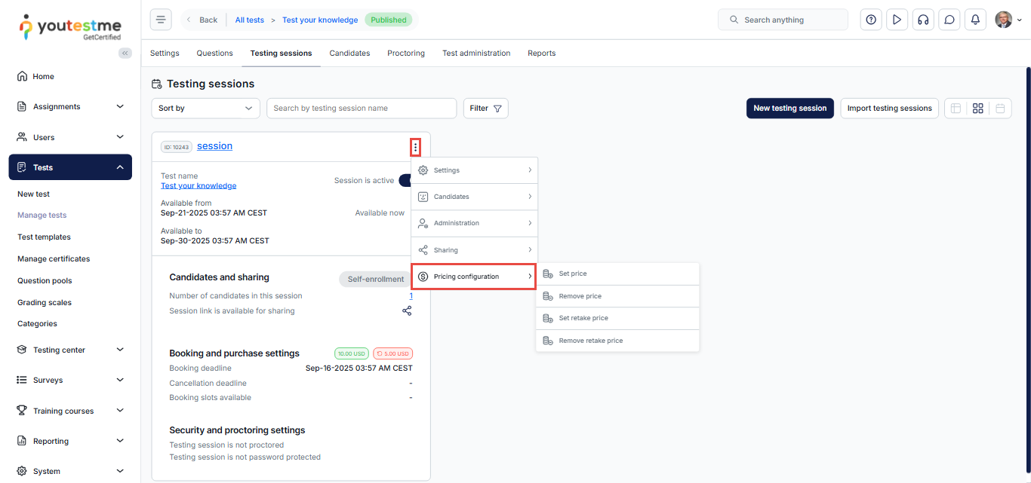Click the Search by testing session name field
The image size is (1031, 483).
click(x=361, y=109)
